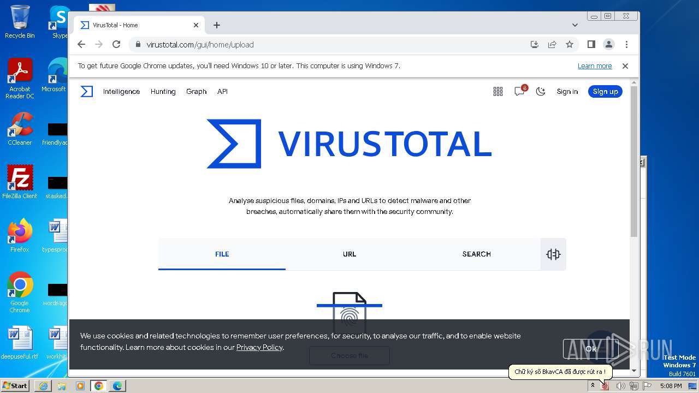Dismiss the Chrome update infobar
699x393 pixels.
pyautogui.click(x=625, y=66)
